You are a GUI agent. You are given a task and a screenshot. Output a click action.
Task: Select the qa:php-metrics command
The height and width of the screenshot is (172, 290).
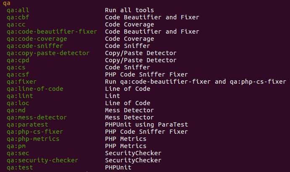coord(33,139)
